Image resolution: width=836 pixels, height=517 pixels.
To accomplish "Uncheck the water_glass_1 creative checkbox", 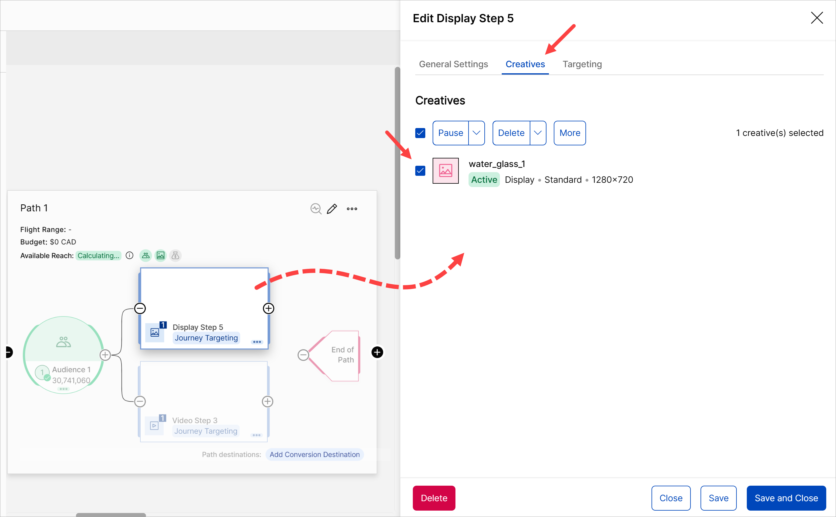I will point(420,171).
